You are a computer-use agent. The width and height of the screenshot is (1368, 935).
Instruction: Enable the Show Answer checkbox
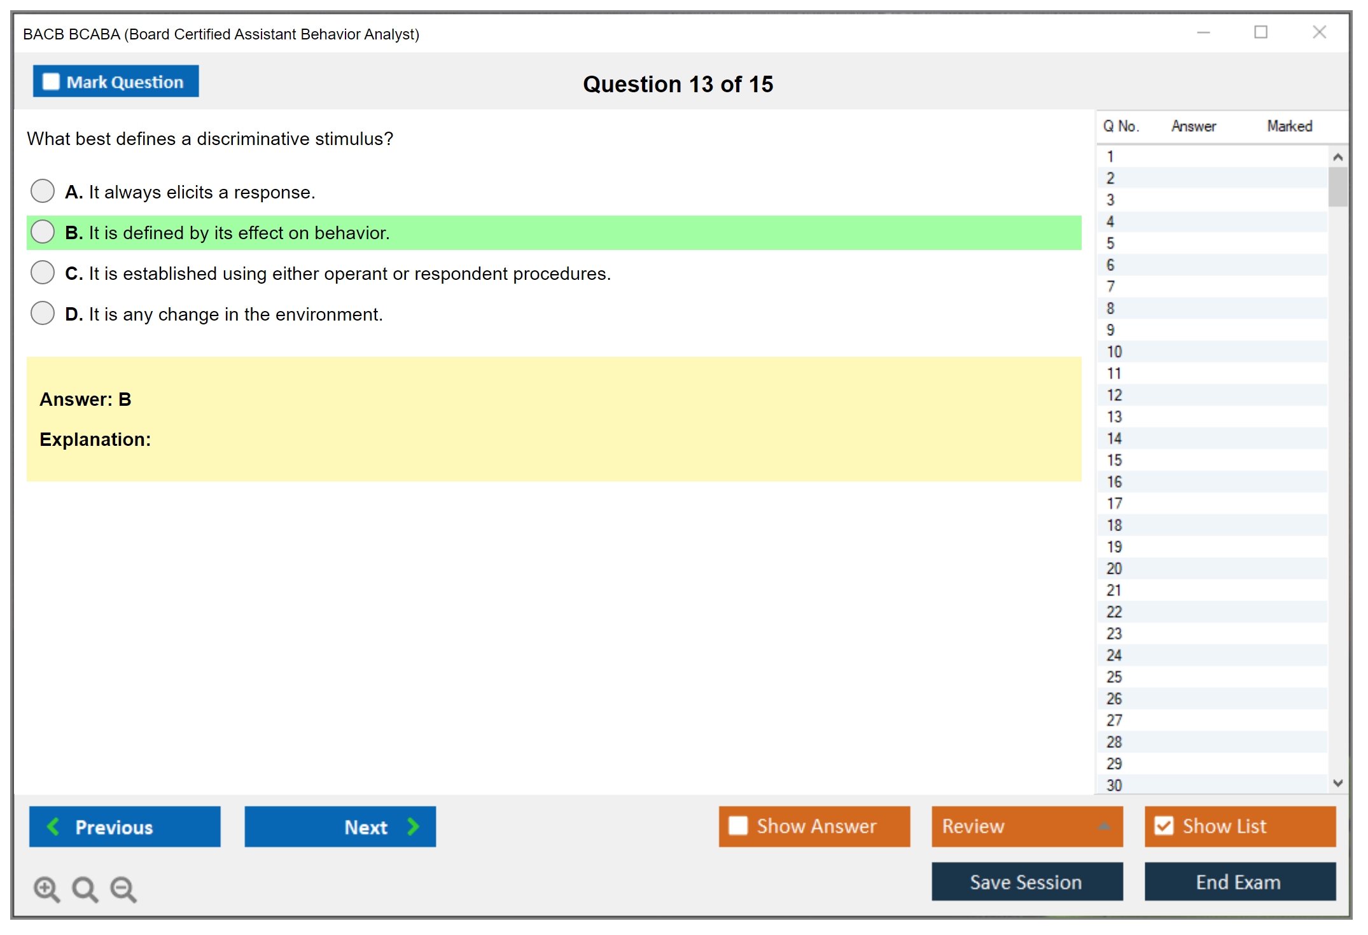pyautogui.click(x=738, y=826)
